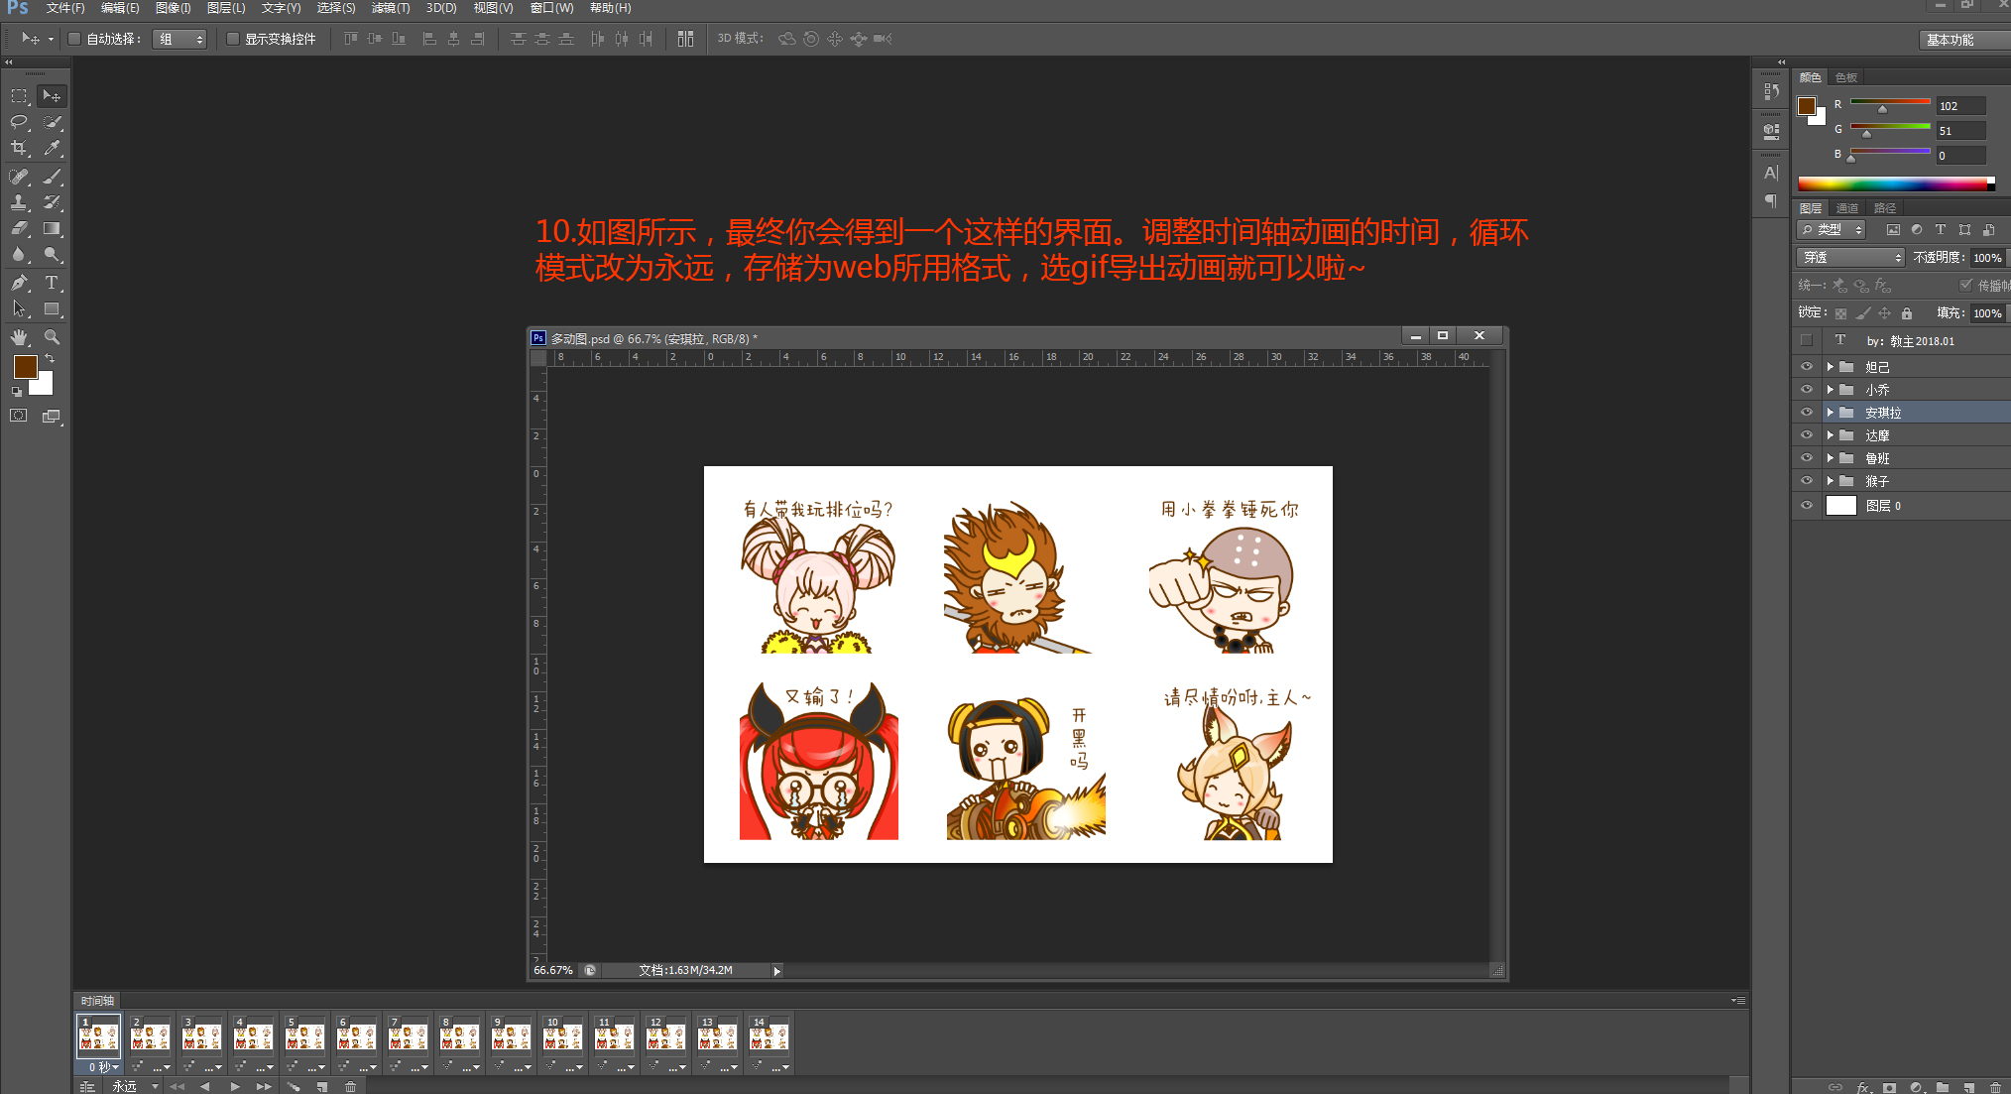This screenshot has height=1094, width=2011.
Task: Enable show transform controls checkbox
Action: 233,39
